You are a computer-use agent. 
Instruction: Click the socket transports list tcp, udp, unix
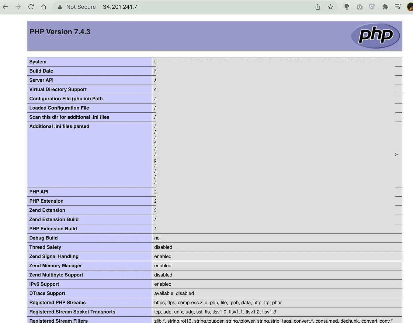click(x=215, y=312)
